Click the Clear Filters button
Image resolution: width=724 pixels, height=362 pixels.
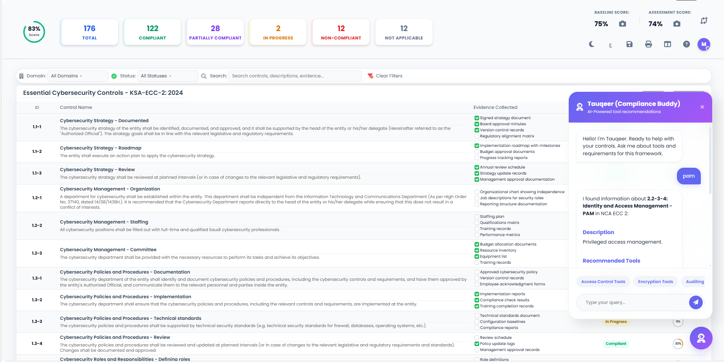click(x=385, y=76)
